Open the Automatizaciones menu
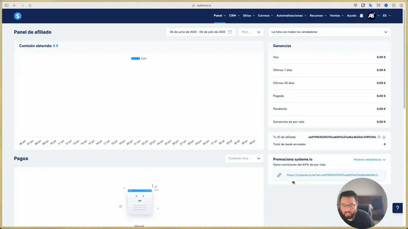 pos(291,16)
